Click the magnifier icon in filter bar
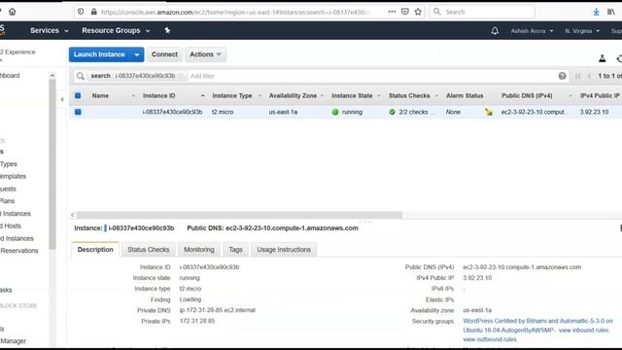This screenshot has height=350, width=622. point(80,76)
